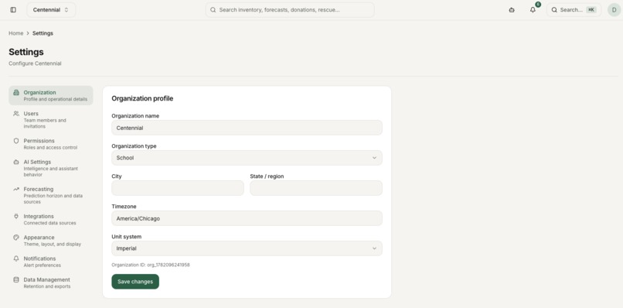The width and height of the screenshot is (623, 308).
Task: Click the Save changes button
Action: pyautogui.click(x=135, y=282)
